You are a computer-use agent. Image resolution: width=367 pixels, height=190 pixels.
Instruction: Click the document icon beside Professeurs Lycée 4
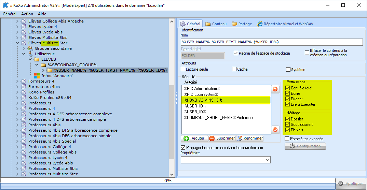pyautogui.click(x=24, y=158)
